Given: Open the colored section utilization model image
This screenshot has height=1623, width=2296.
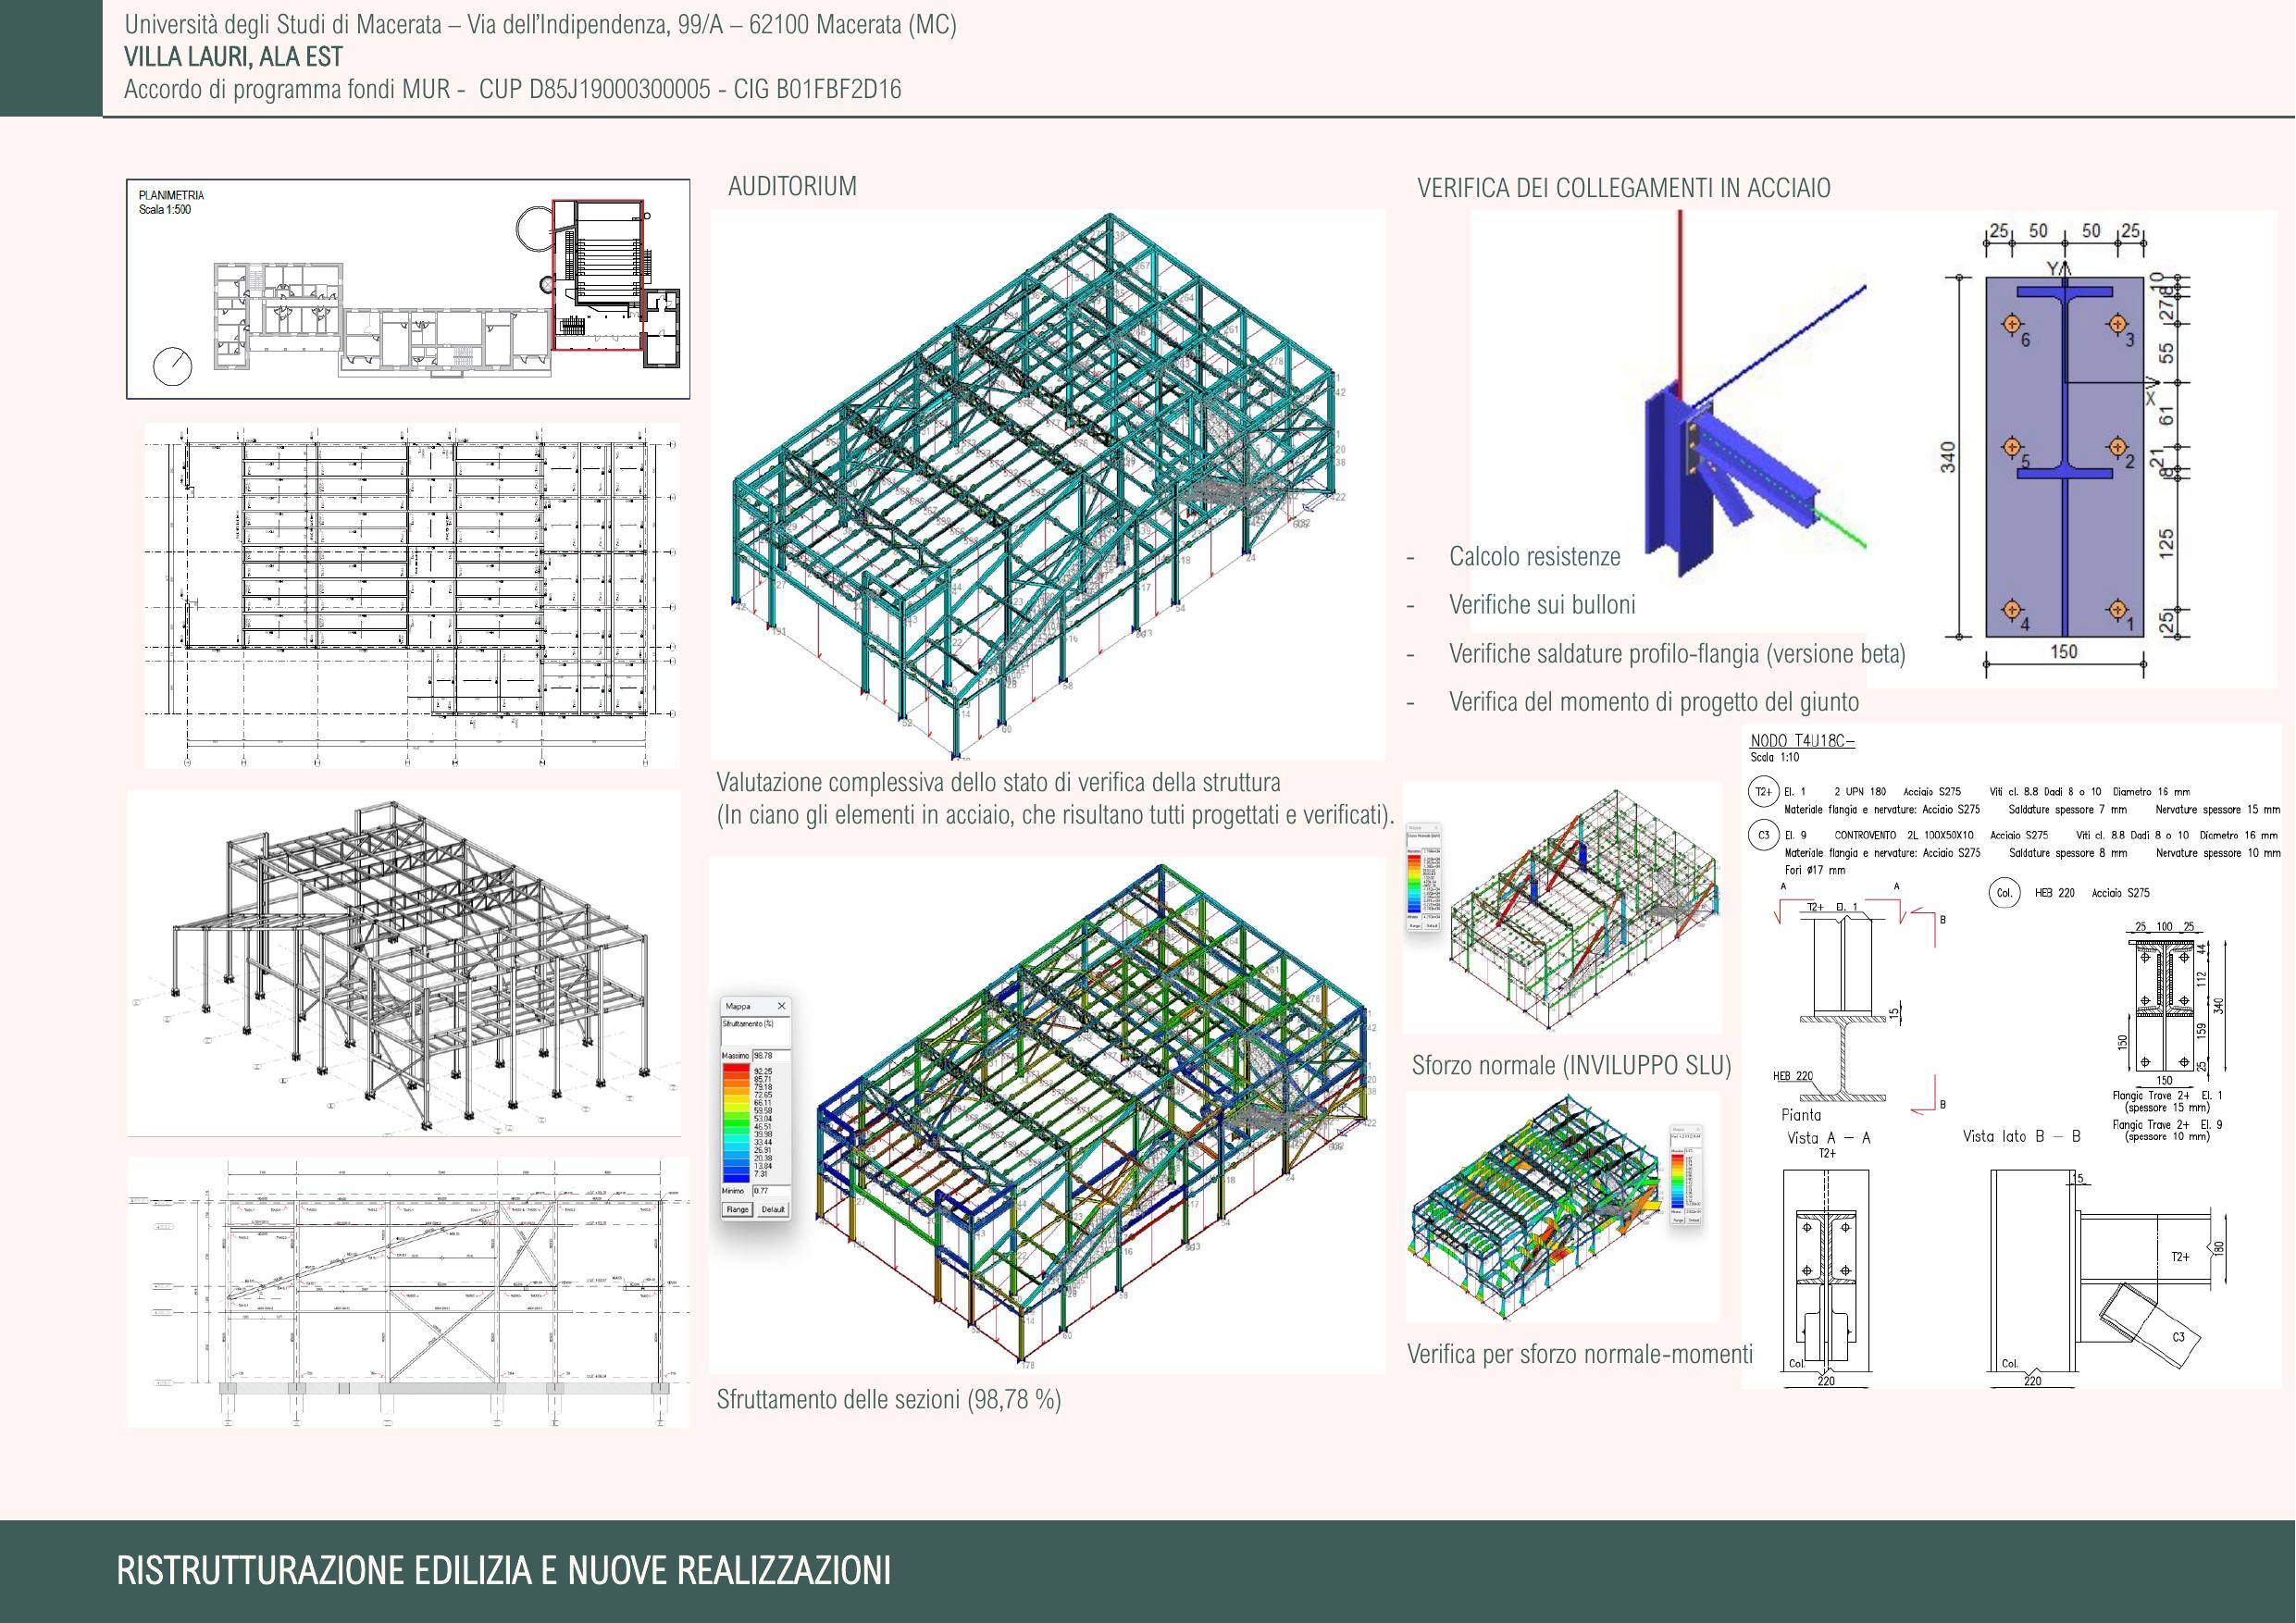Looking at the screenshot, I should point(1048,1115).
